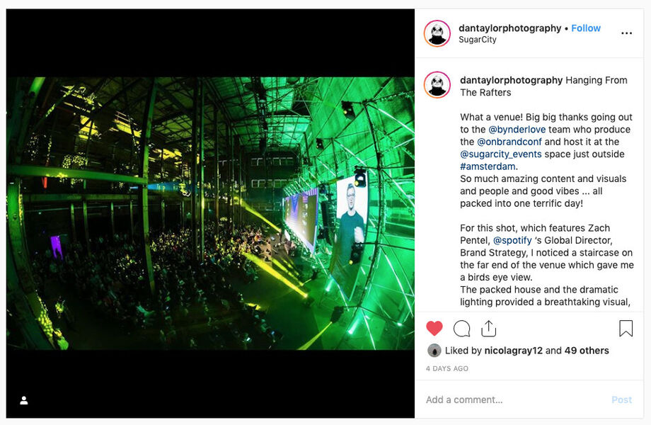Open profile picture in post header
This screenshot has width=651, height=425.
[x=437, y=33]
